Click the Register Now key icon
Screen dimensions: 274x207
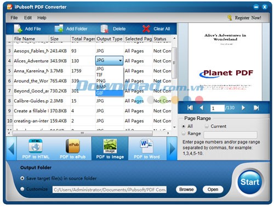click(230, 18)
